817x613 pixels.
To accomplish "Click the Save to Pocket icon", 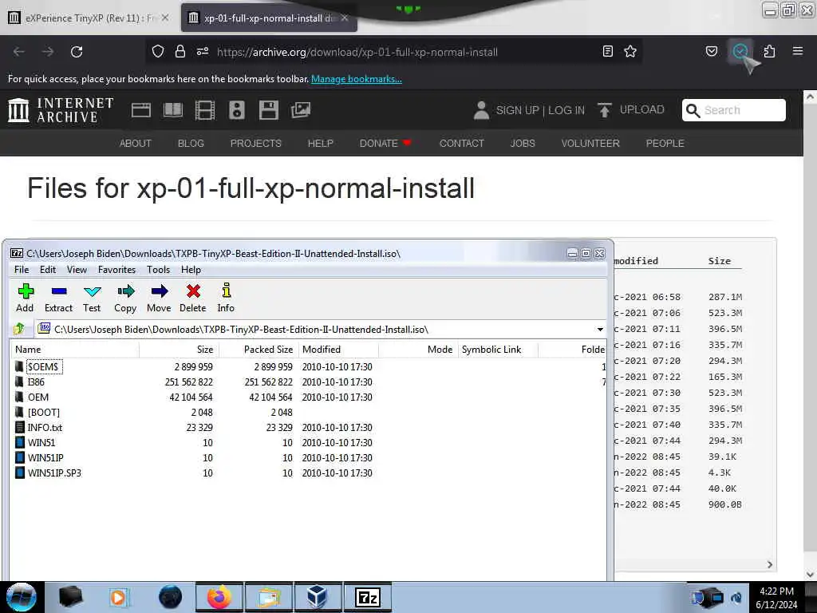I will tap(712, 52).
